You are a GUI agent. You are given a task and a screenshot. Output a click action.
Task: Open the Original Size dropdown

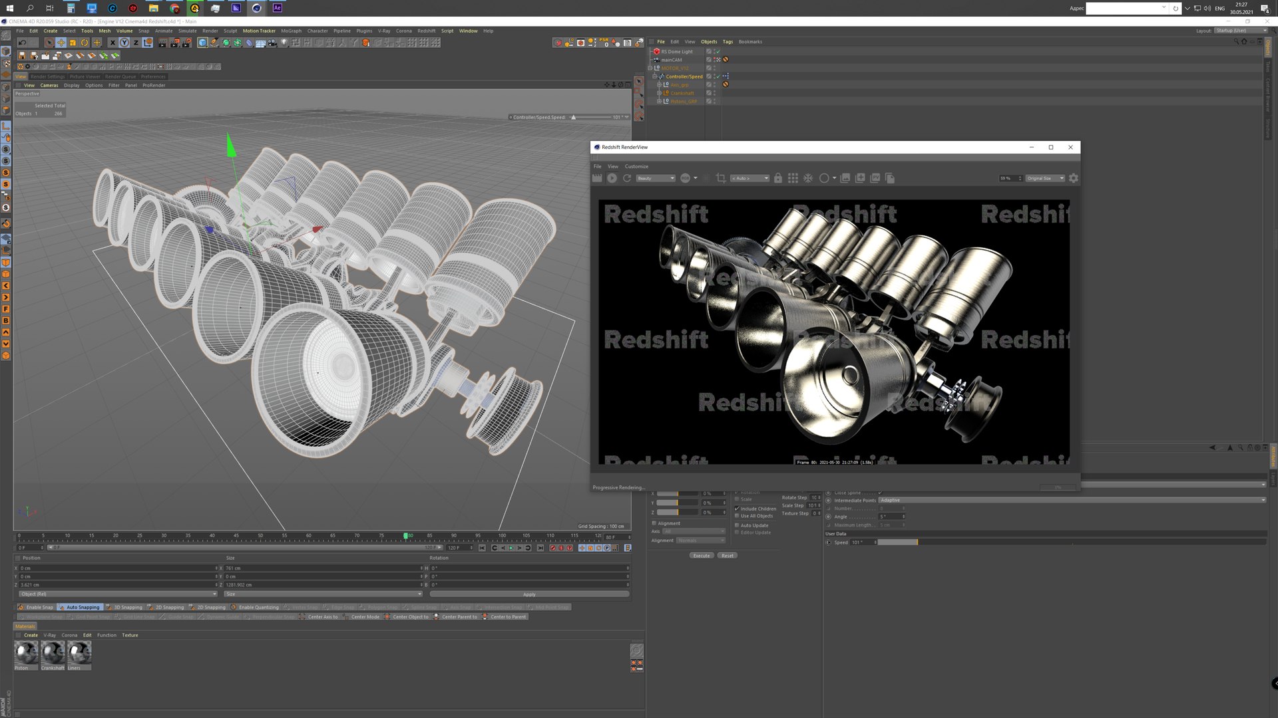[1045, 178]
